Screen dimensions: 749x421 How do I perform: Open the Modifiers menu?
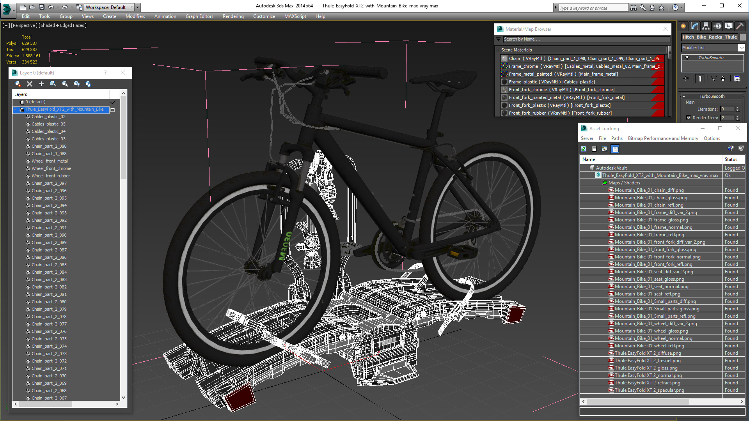(135, 16)
